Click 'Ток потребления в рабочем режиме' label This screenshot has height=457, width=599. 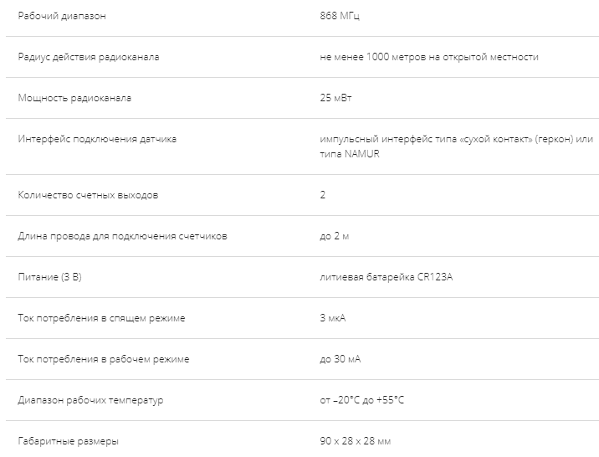[104, 359]
